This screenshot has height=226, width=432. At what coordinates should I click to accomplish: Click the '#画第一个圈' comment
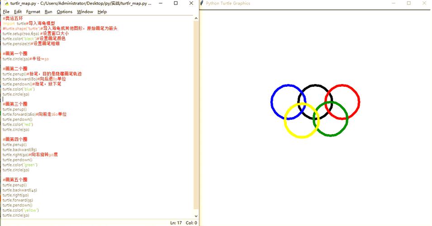coord(15,53)
